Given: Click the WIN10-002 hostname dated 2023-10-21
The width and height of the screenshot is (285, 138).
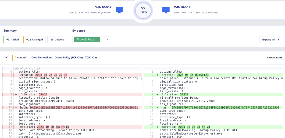Looking at the screenshot, I should tap(103, 7).
